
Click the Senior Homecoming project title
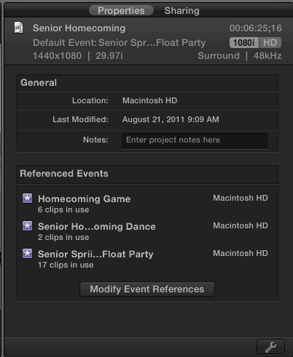pos(79,28)
